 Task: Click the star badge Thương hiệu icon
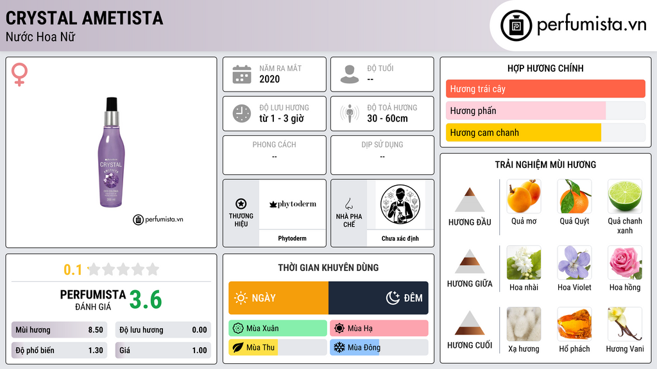point(241,204)
